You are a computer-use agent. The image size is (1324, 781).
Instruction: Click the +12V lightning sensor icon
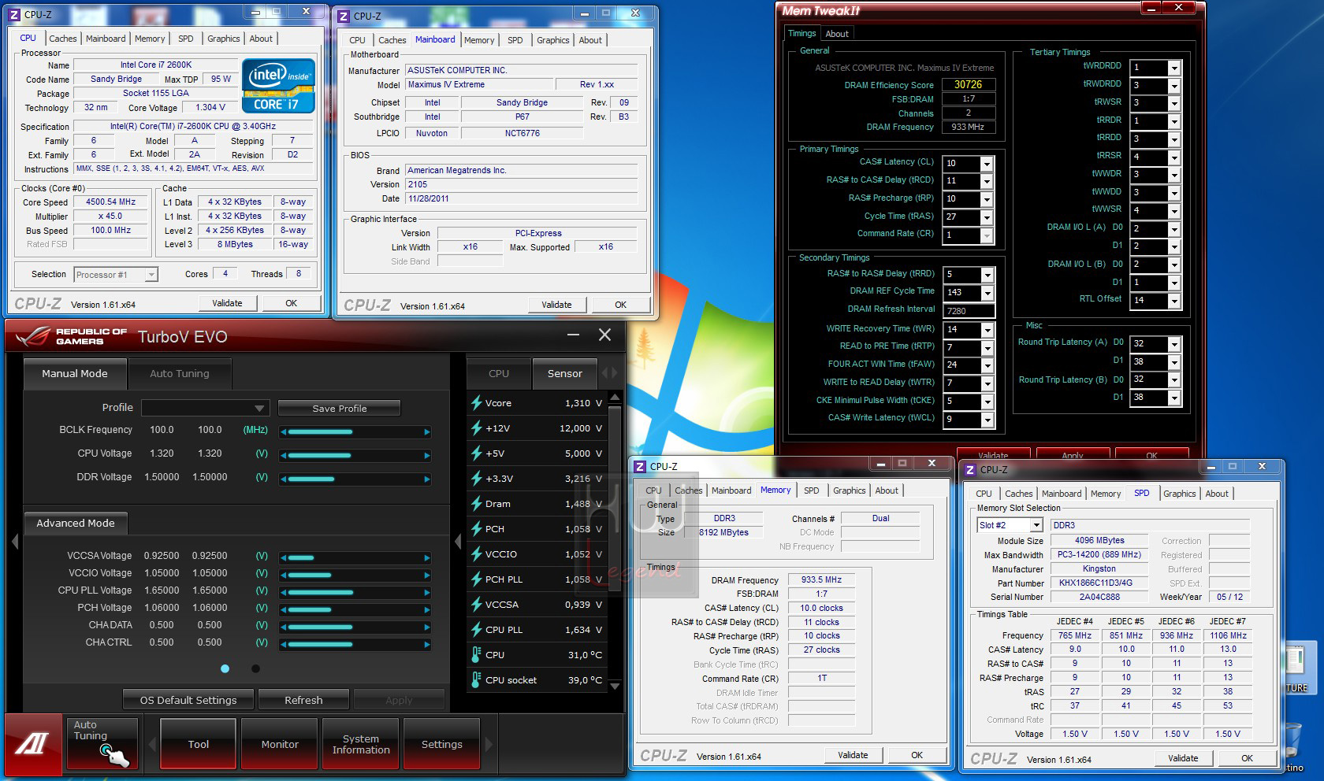477,428
